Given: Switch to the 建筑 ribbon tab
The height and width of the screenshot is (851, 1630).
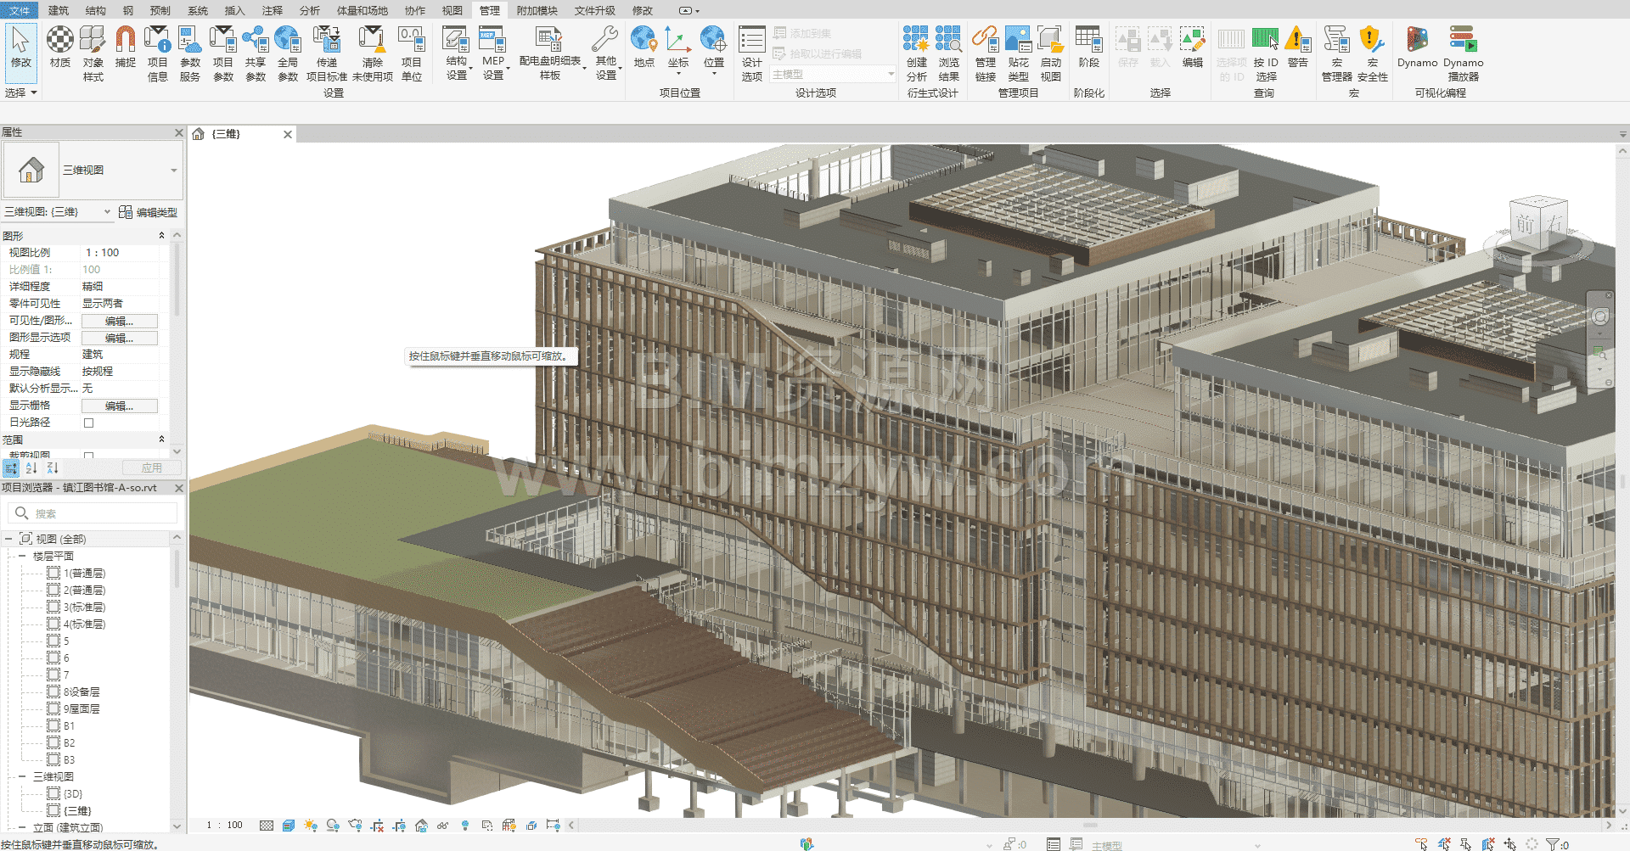Looking at the screenshot, I should (x=59, y=10).
